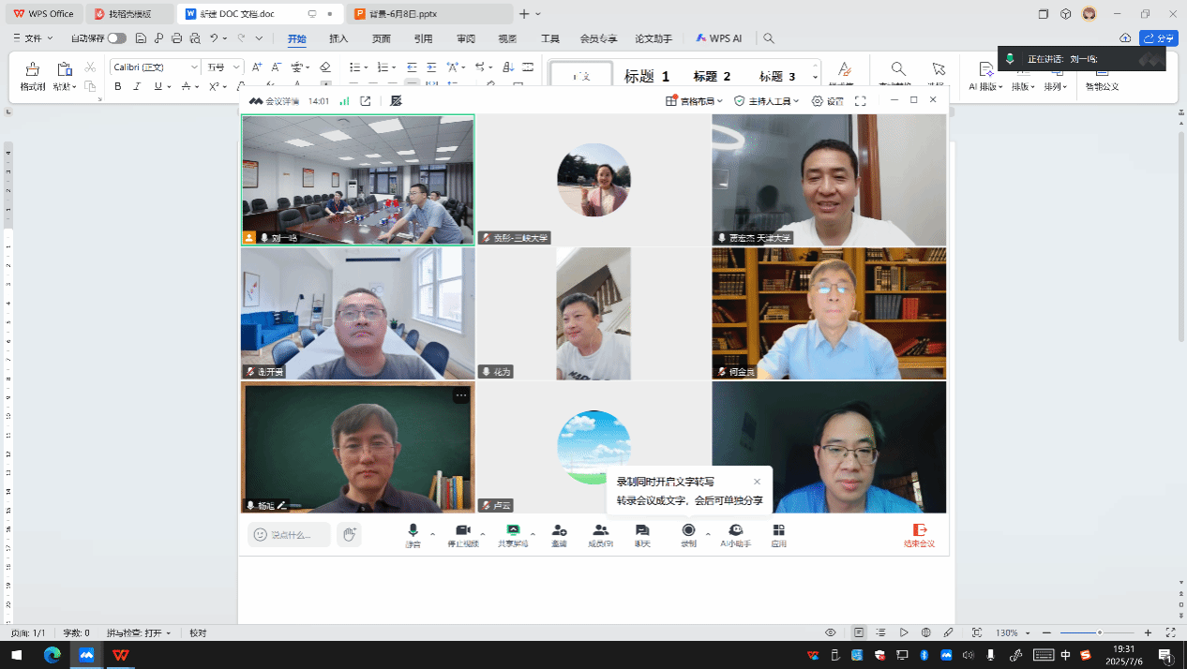Image resolution: width=1187 pixels, height=669 pixels.
Task: Switch to the Insert (插入) ribbon tab
Action: pyautogui.click(x=338, y=38)
